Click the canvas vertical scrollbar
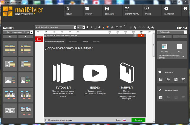The image size is (190, 125). click(154, 45)
